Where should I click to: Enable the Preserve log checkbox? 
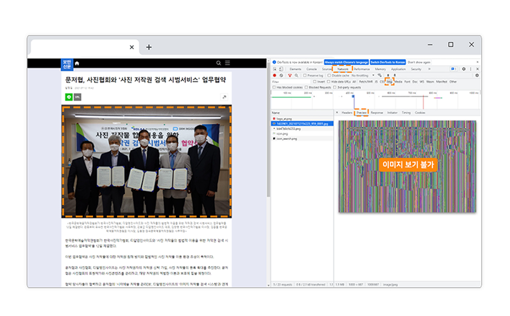tap(305, 76)
